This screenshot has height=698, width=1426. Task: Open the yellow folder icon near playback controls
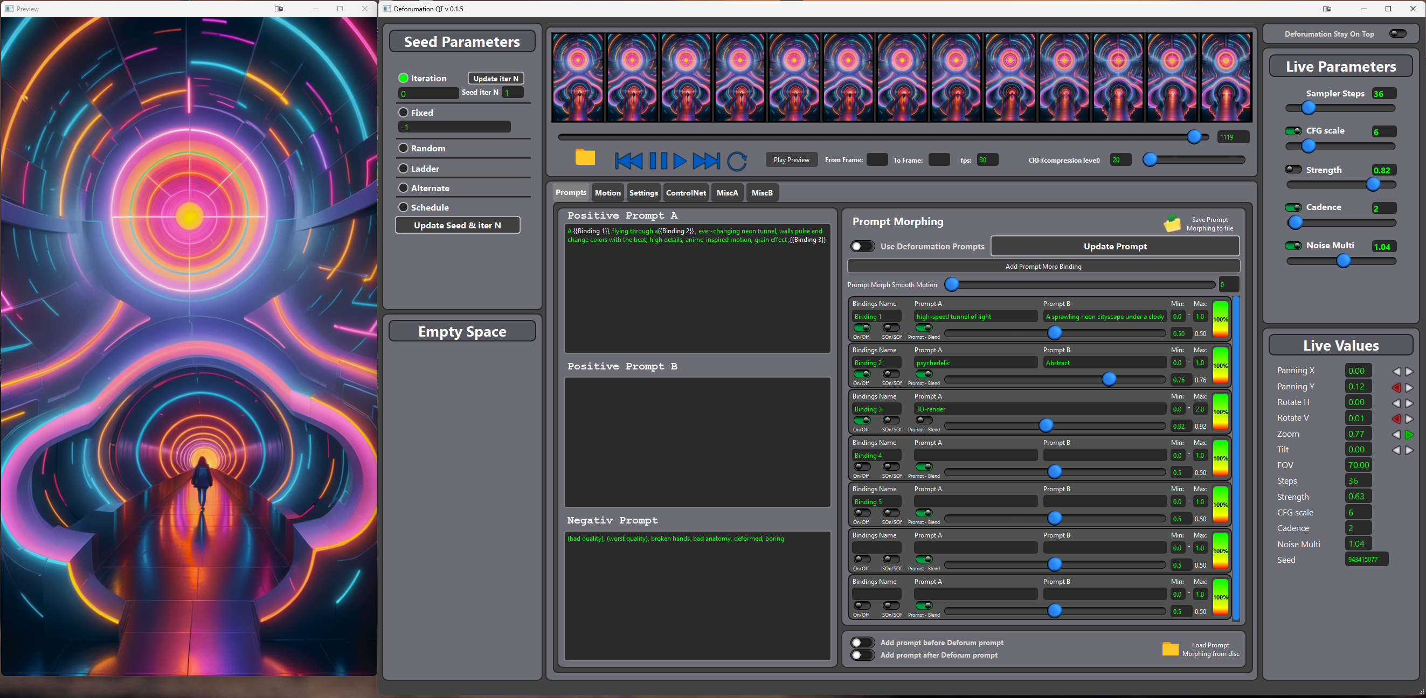coord(585,158)
